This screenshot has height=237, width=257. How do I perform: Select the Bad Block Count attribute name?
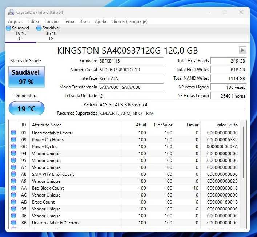[48, 188]
